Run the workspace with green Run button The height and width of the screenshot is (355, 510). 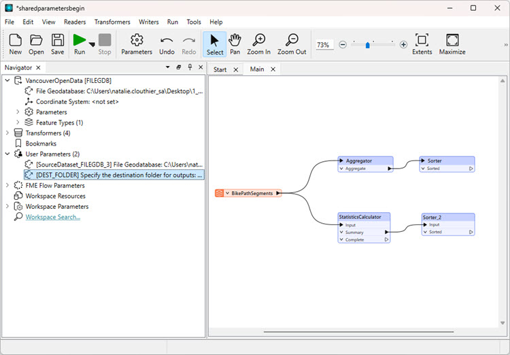tap(80, 44)
